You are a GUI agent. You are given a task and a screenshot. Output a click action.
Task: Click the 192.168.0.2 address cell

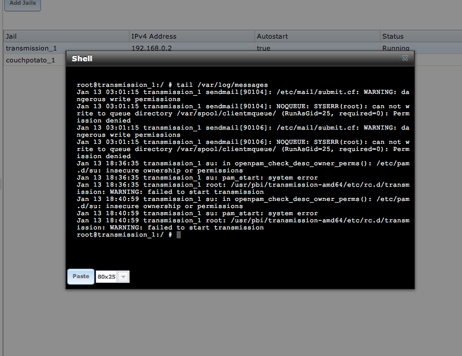click(x=192, y=47)
